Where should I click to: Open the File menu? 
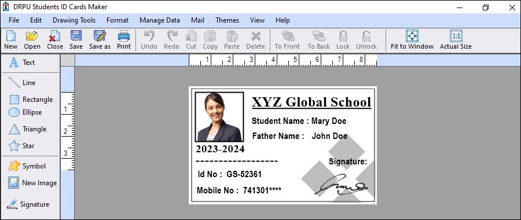tap(14, 20)
